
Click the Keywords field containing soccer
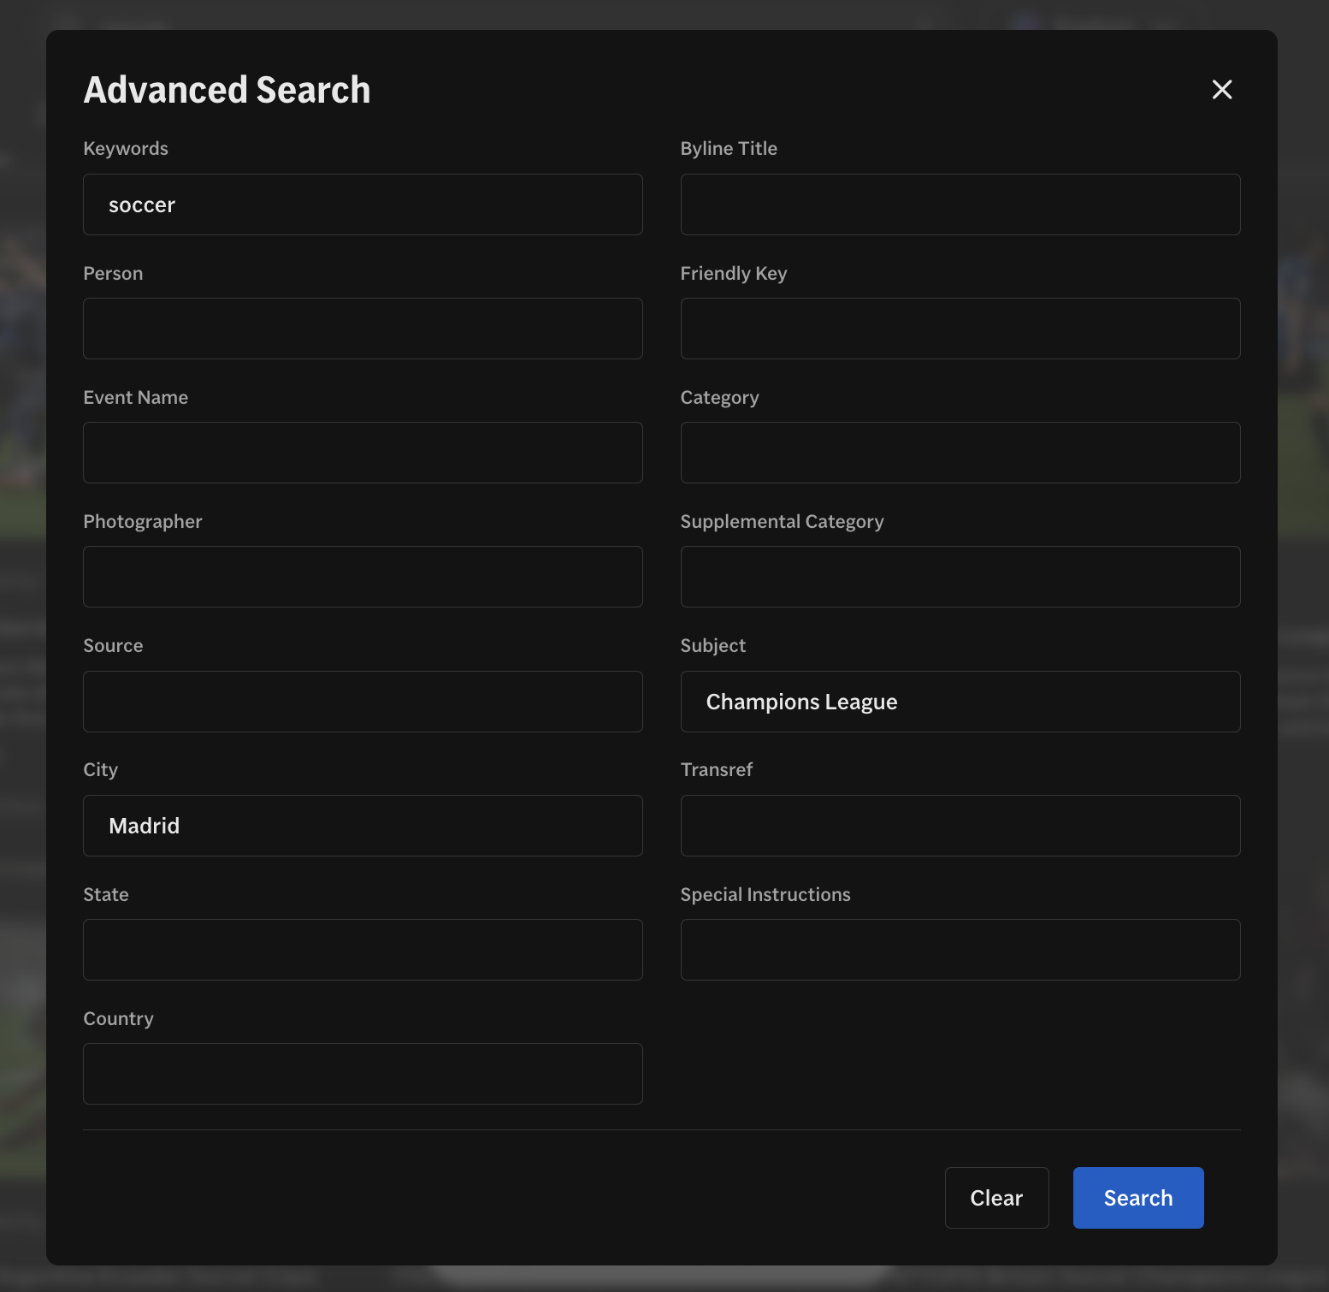click(363, 205)
